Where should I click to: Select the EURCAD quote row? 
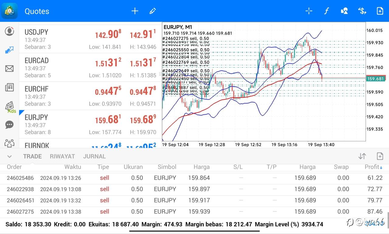pyautogui.click(x=91, y=67)
